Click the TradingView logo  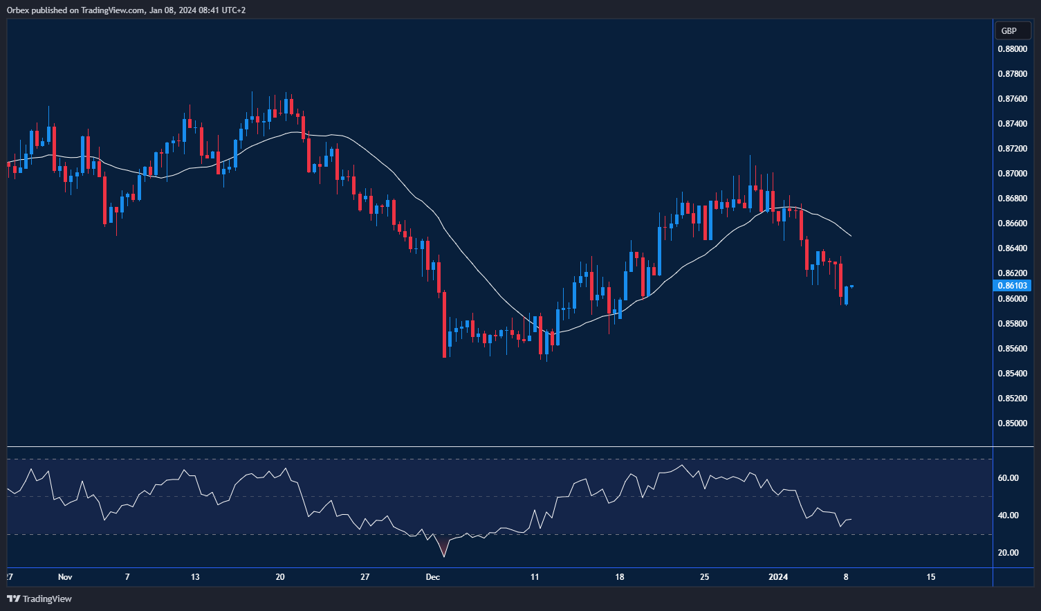click(12, 599)
